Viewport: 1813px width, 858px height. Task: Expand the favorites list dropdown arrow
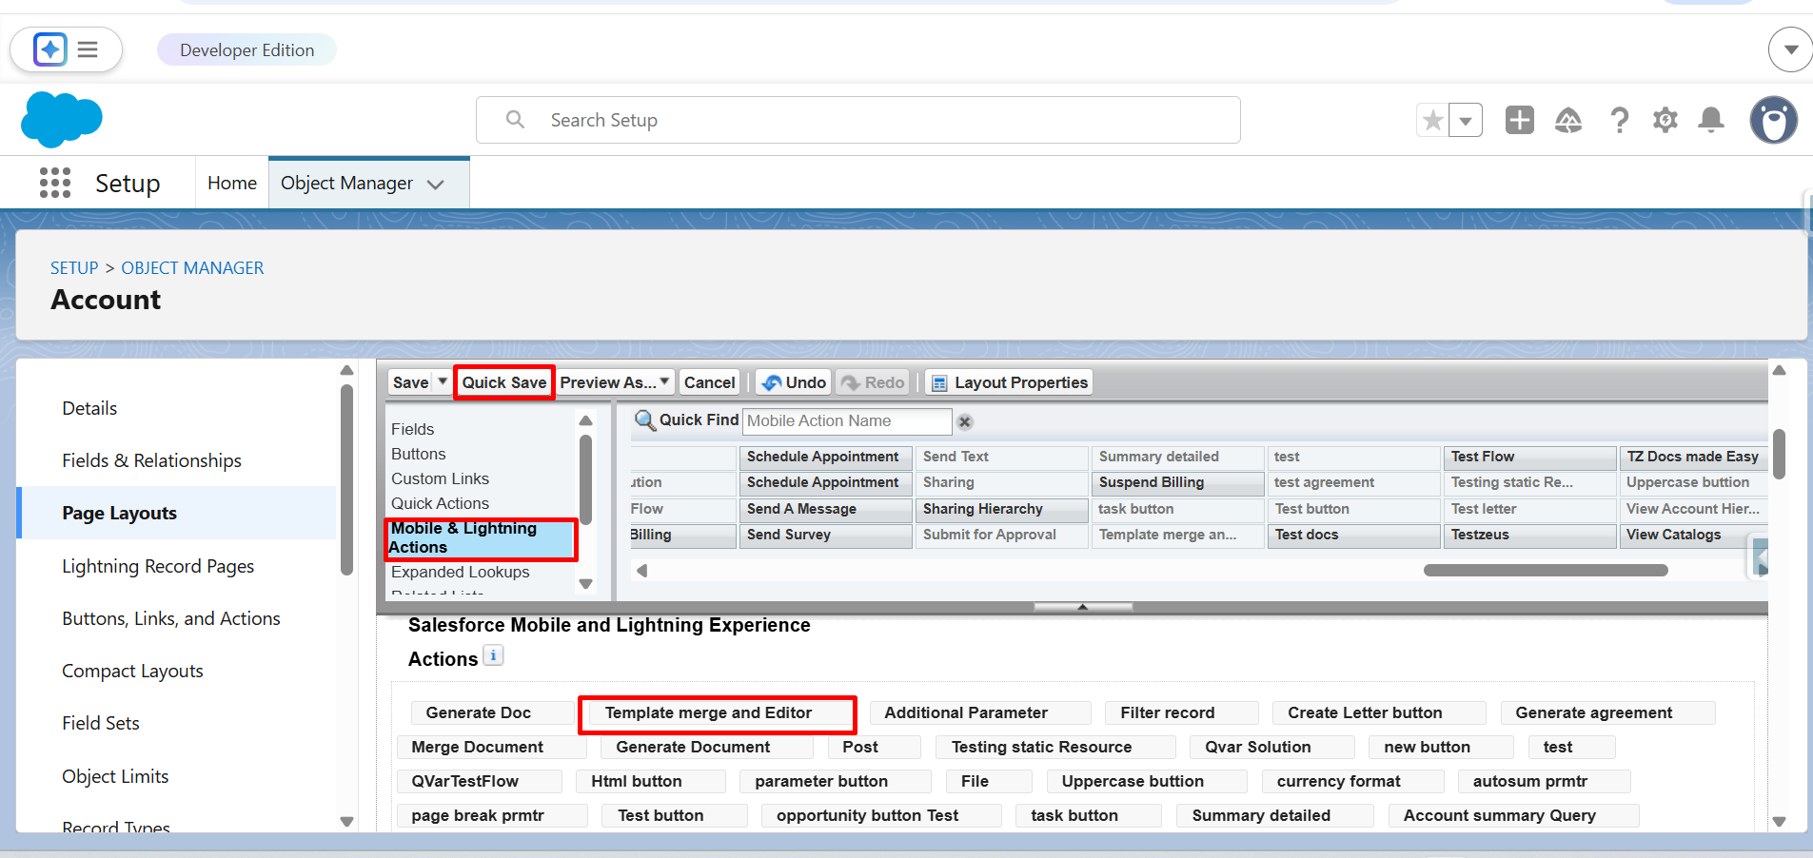[x=1466, y=121]
